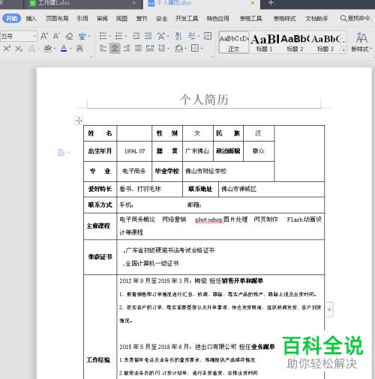Click the table move handle cross icon
Image resolution: width=375 pixels, height=379 pixels.
tap(79, 121)
